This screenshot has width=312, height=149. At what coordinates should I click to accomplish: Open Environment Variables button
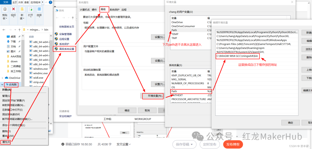tap(153, 96)
